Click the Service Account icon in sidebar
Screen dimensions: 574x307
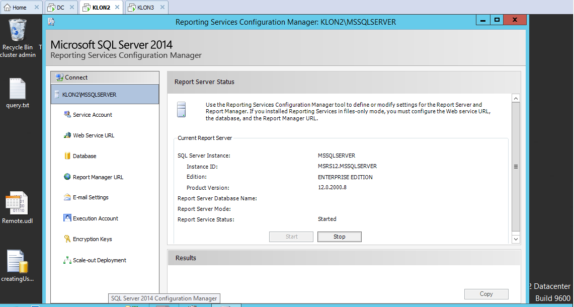(67, 115)
